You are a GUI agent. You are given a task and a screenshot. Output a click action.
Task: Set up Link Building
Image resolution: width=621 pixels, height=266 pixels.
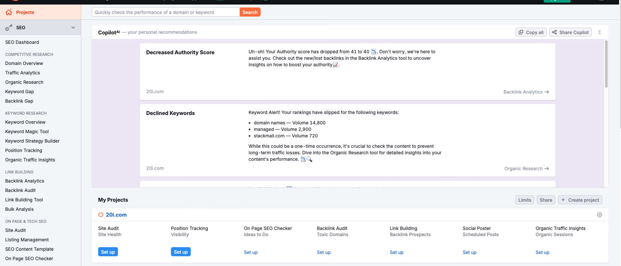click(396, 252)
